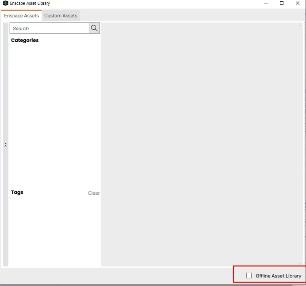306x286 pixels.
Task: Clear the selected tags
Action: pyautogui.click(x=94, y=193)
